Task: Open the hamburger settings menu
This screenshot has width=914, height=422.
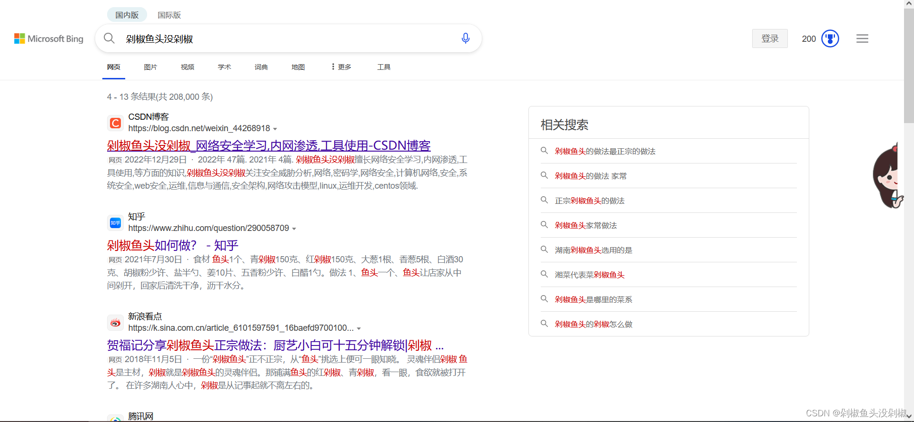Action: (862, 38)
